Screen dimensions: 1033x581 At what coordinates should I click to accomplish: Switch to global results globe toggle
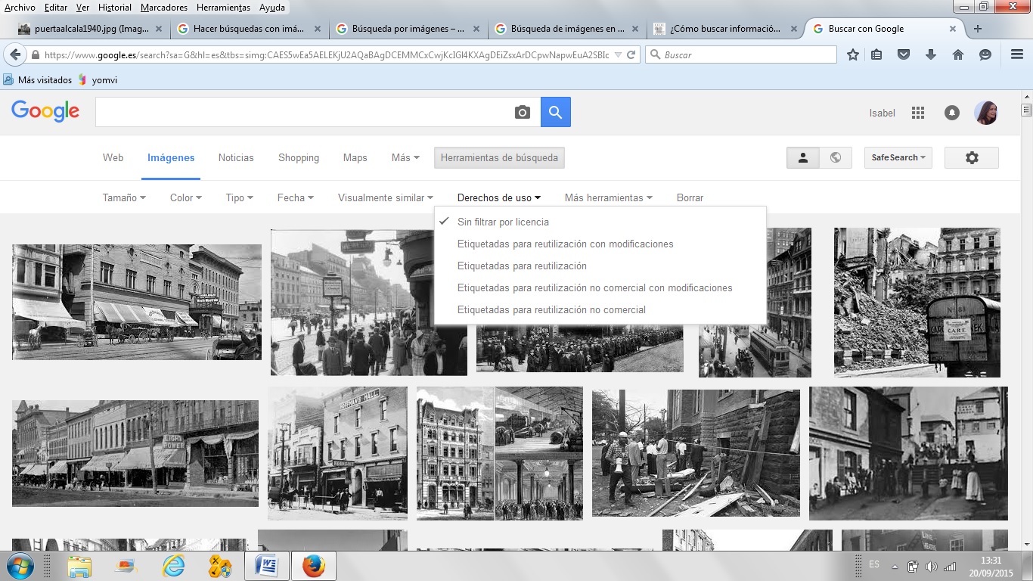point(836,157)
